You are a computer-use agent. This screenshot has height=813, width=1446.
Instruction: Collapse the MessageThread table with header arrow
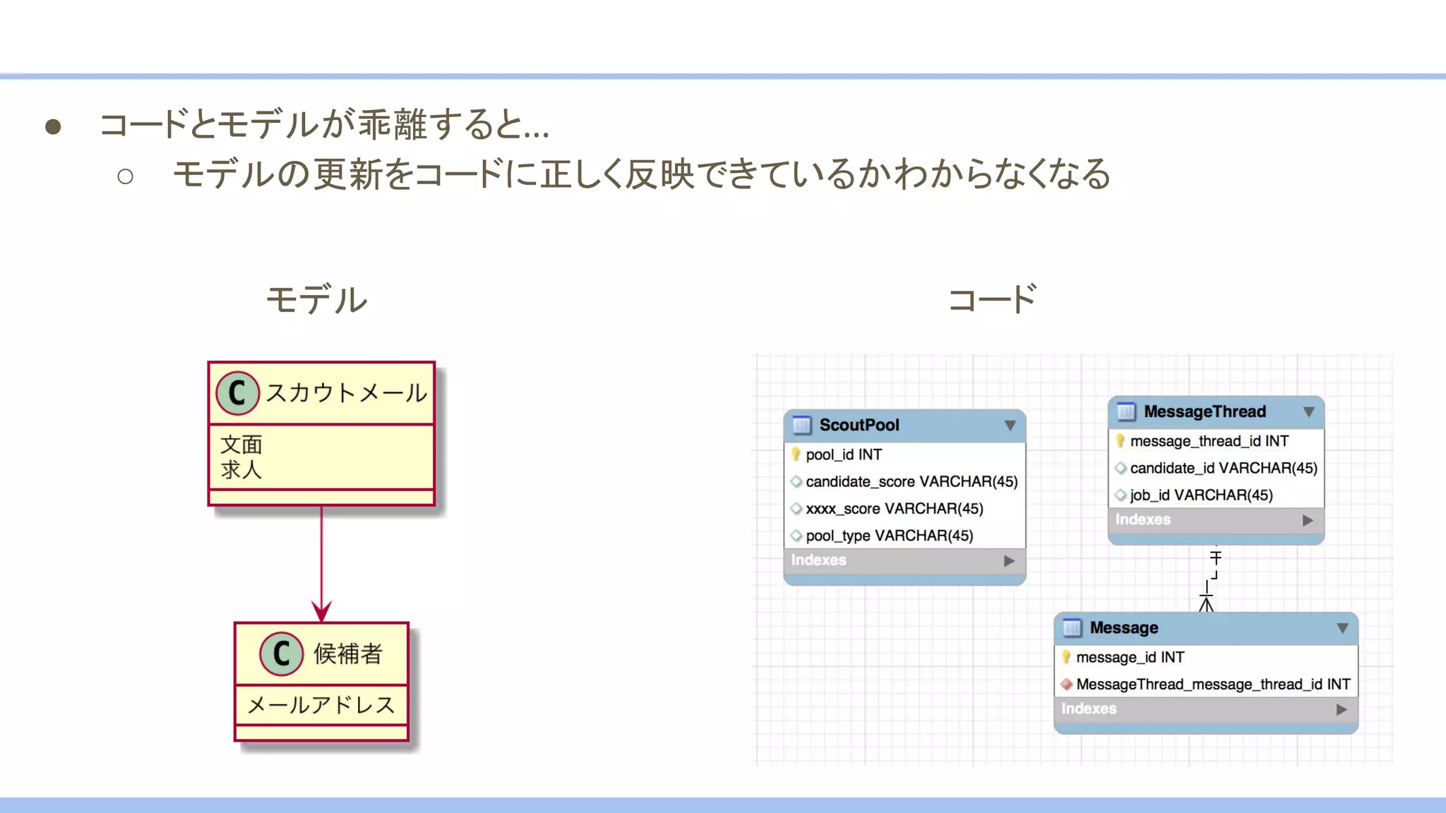1309,412
